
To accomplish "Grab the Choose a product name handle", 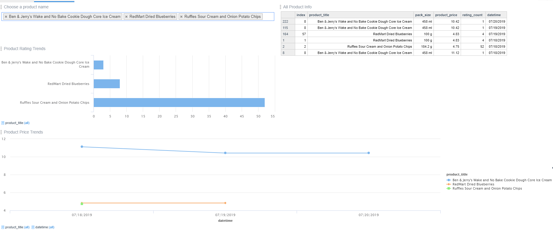I will (x=1, y=7).
